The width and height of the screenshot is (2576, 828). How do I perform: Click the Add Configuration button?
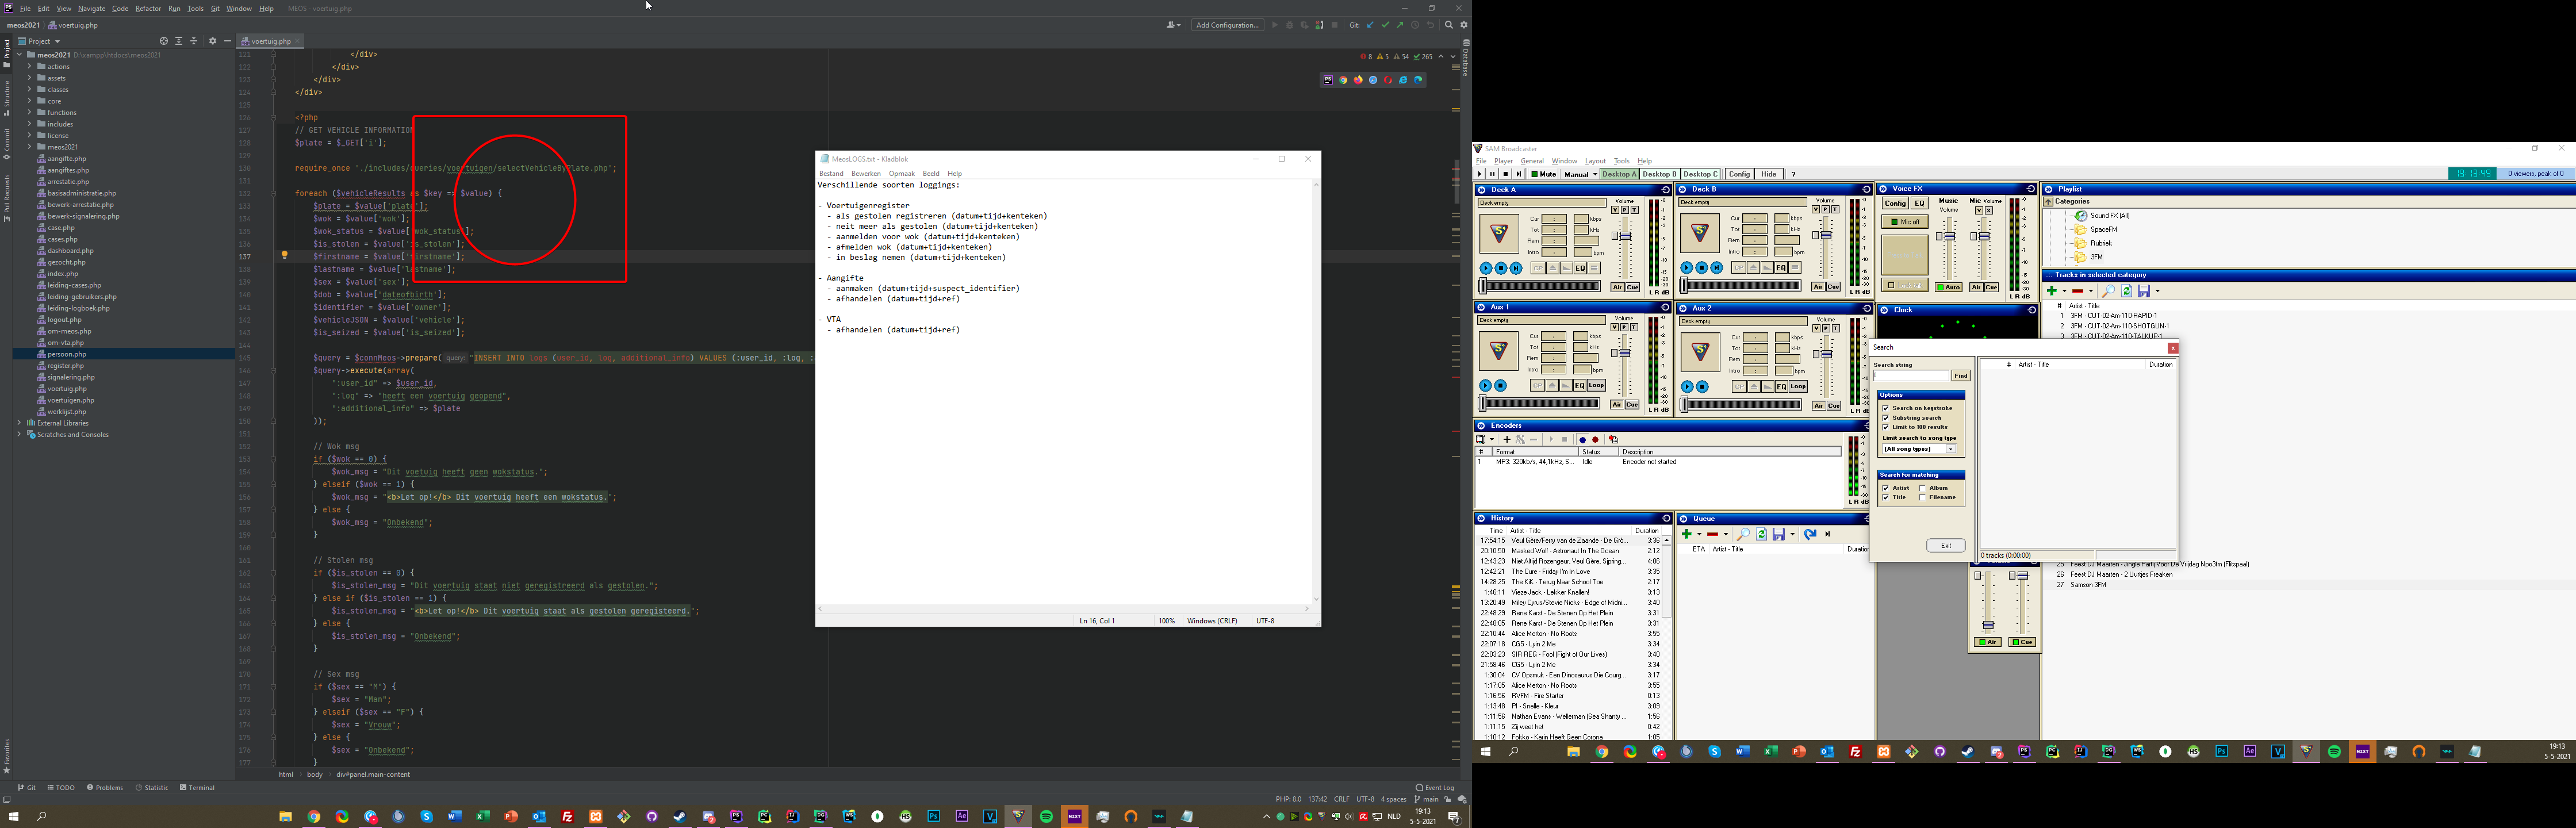tap(1228, 25)
